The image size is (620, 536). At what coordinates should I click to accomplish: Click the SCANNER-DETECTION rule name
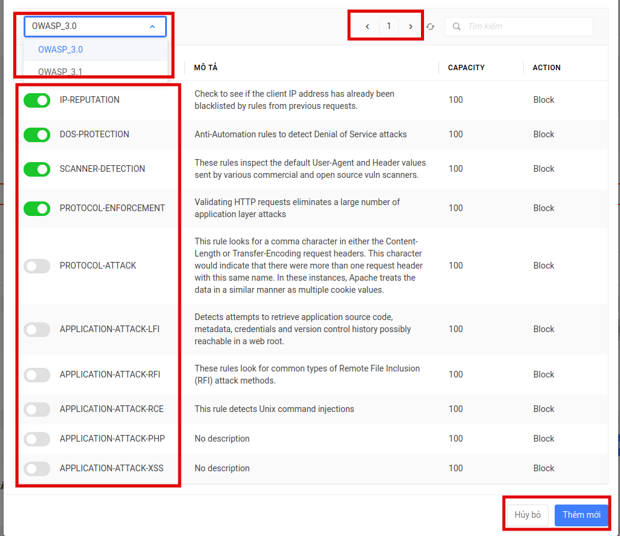pos(102,169)
